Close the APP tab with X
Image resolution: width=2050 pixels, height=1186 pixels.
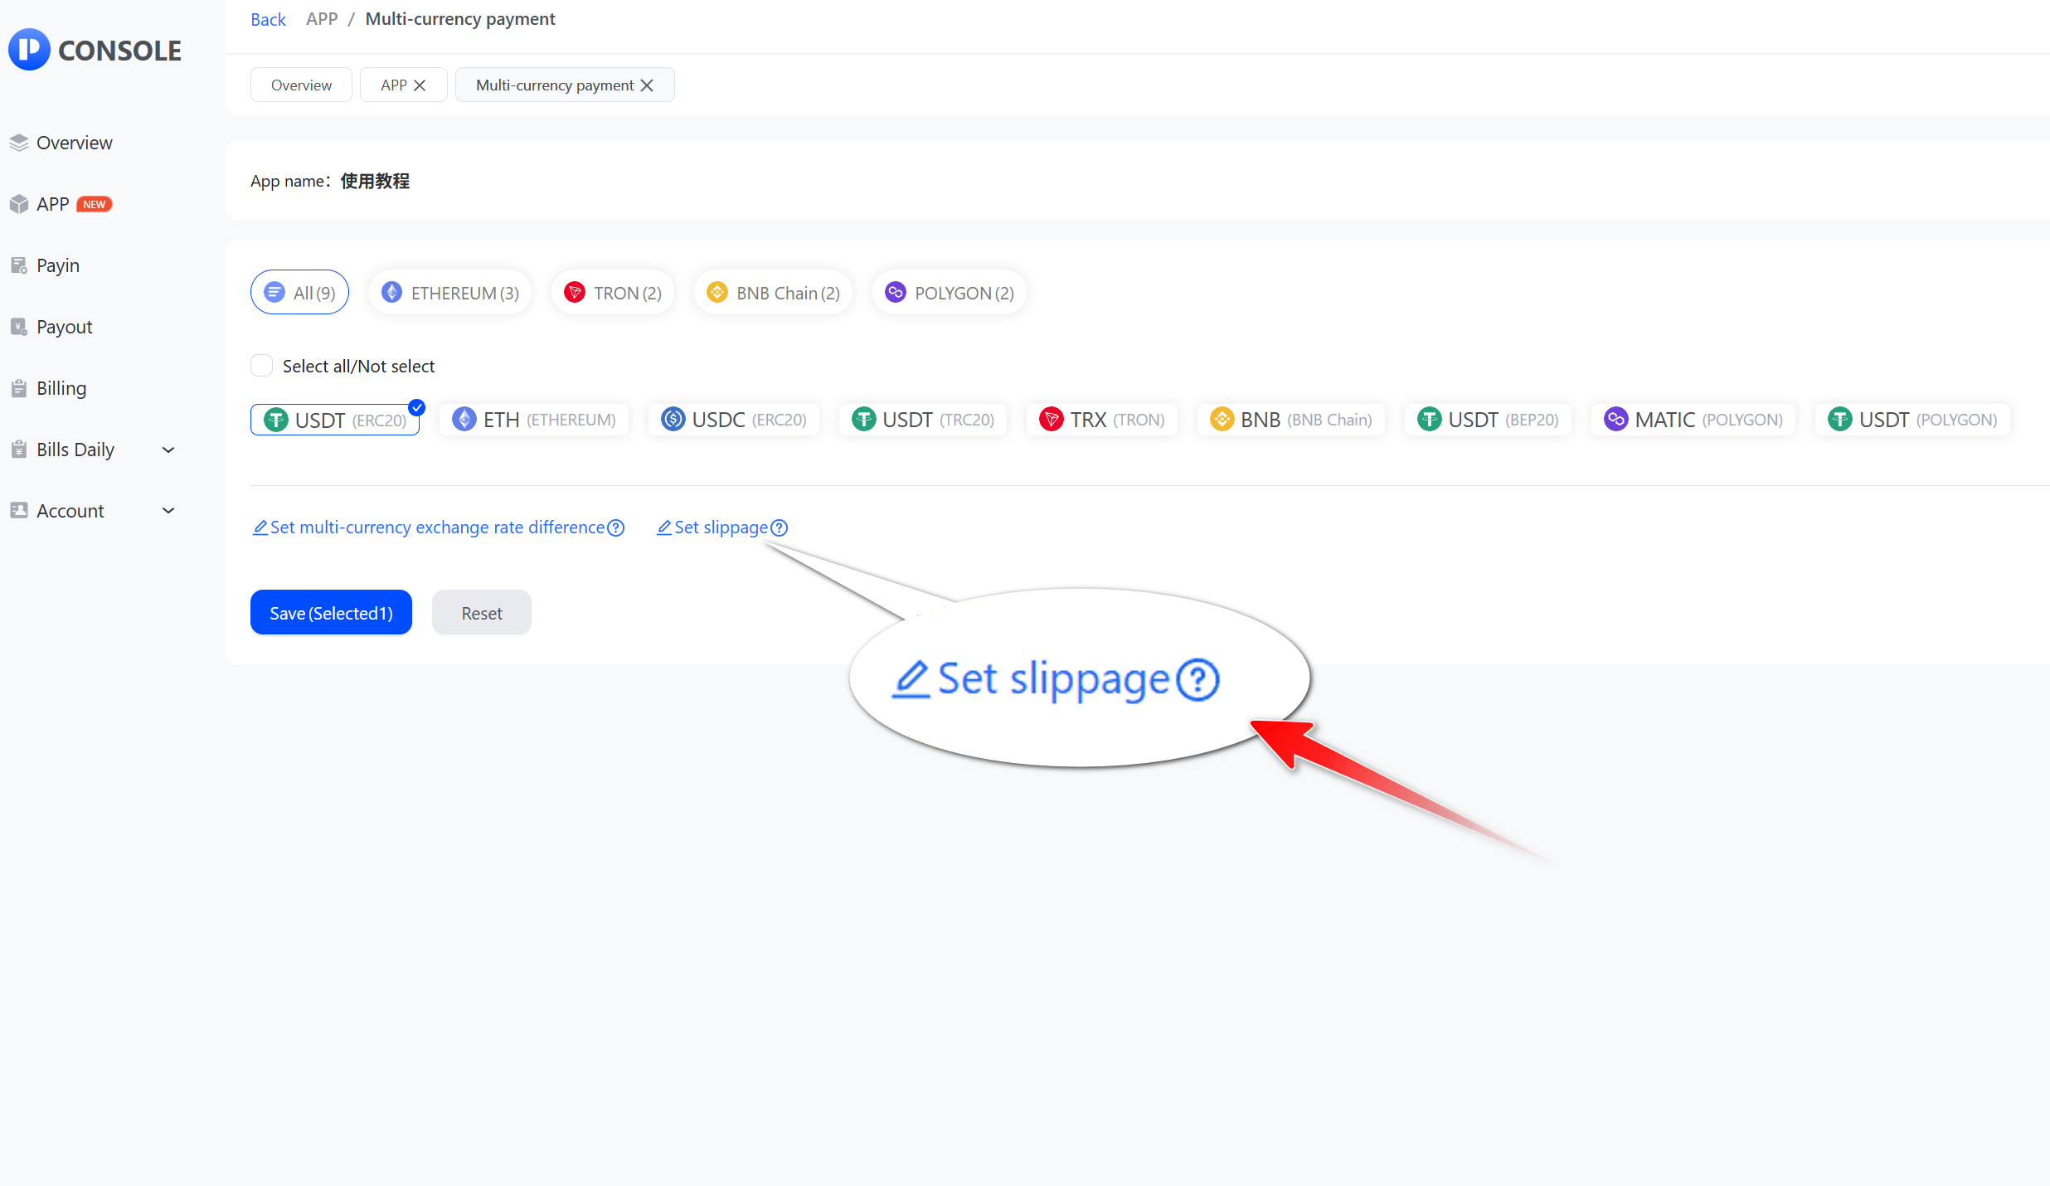[420, 85]
